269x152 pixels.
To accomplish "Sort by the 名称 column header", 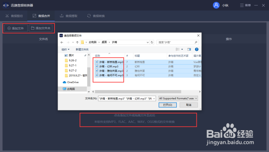I will tap(98, 56).
